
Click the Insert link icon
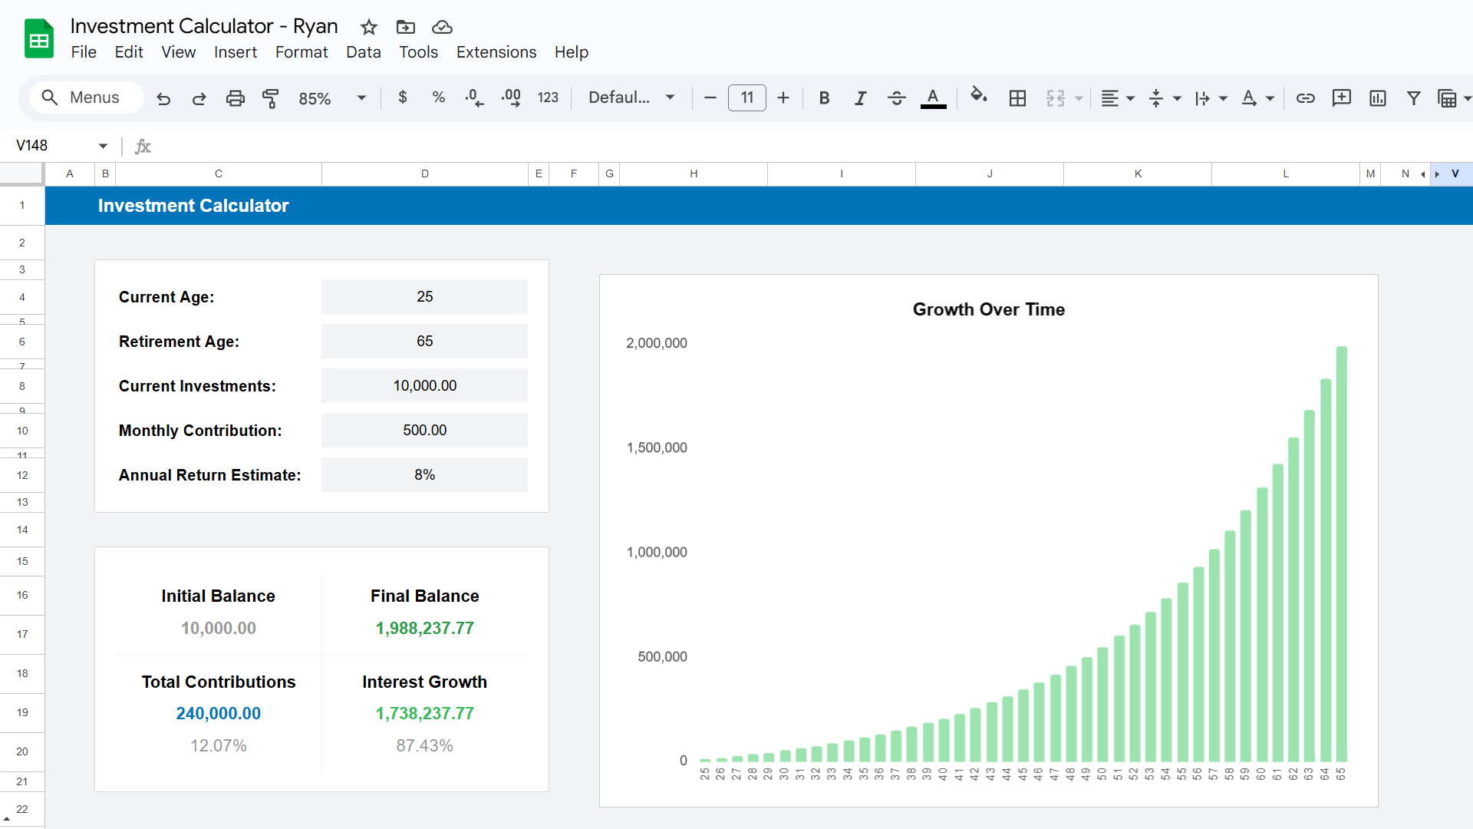click(1305, 98)
